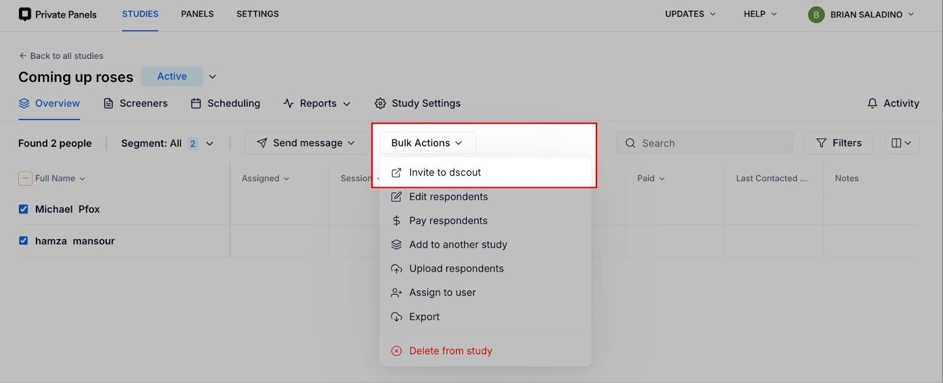Go back to all studies
This screenshot has height=383, width=943.
(x=61, y=56)
